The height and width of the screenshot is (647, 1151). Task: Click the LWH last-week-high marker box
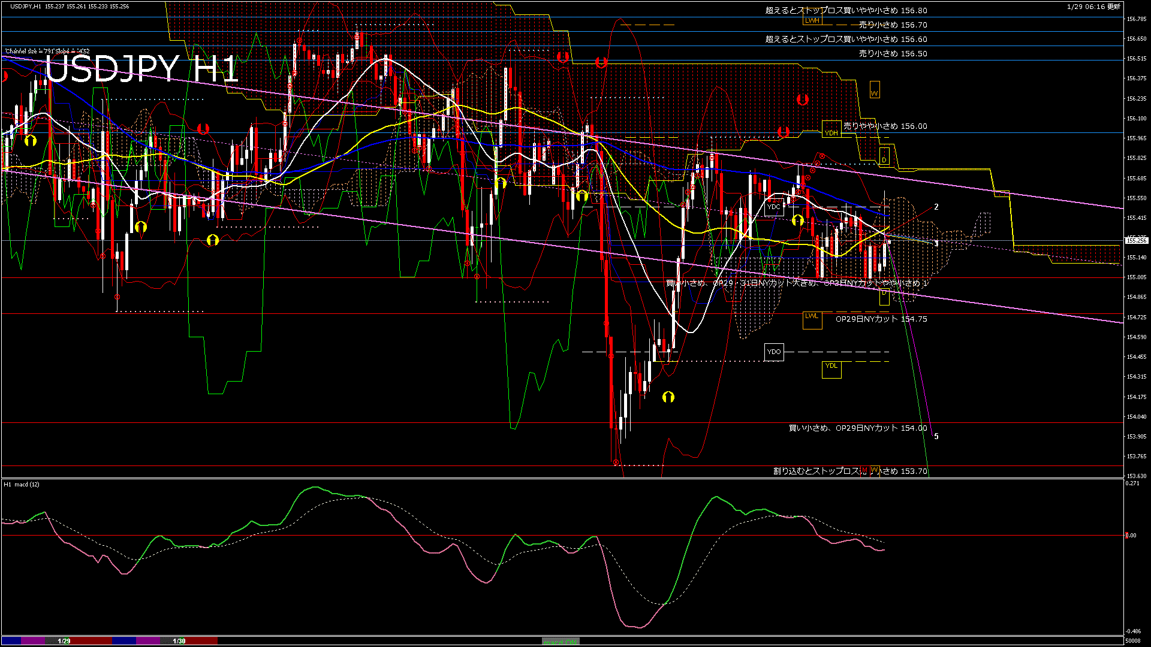coord(812,20)
